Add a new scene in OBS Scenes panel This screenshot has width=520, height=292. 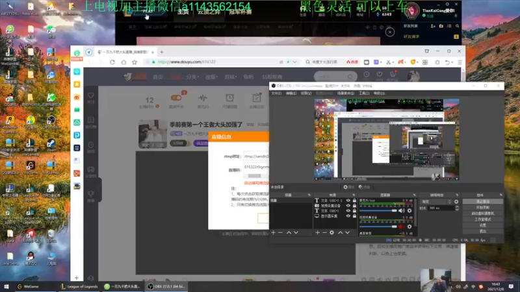coord(273,233)
